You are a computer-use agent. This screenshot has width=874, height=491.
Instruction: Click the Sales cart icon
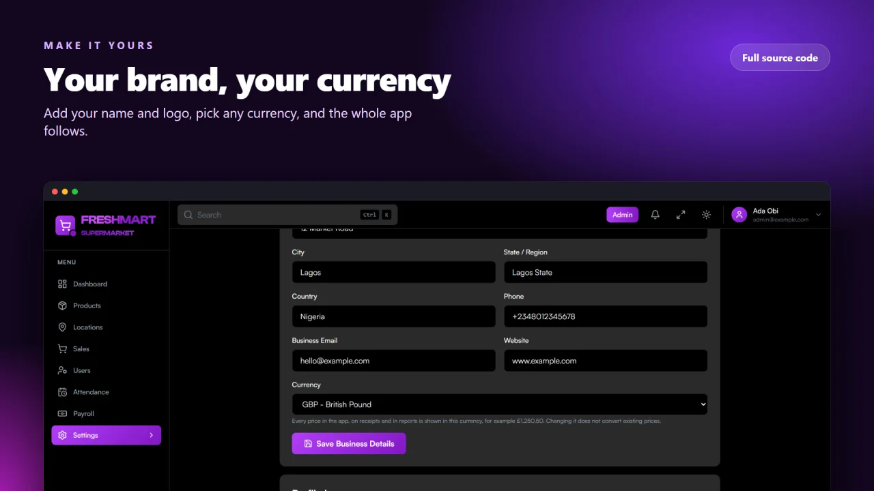pos(62,348)
